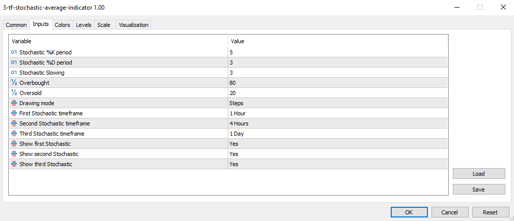Image resolution: width=514 pixels, height=221 pixels.
Task: Click the integer icon beside Stochastic %D period
Action: click(14, 62)
